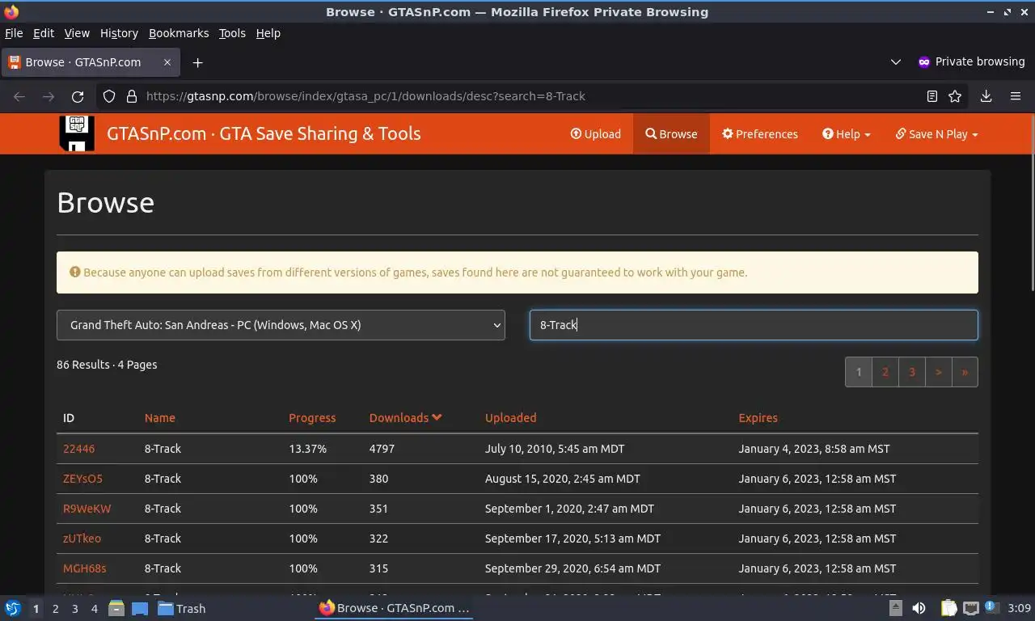Click the clipboard tray icon
The width and height of the screenshot is (1035, 621).
click(x=948, y=608)
